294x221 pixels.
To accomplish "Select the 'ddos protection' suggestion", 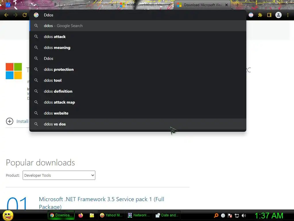I will click(138, 69).
